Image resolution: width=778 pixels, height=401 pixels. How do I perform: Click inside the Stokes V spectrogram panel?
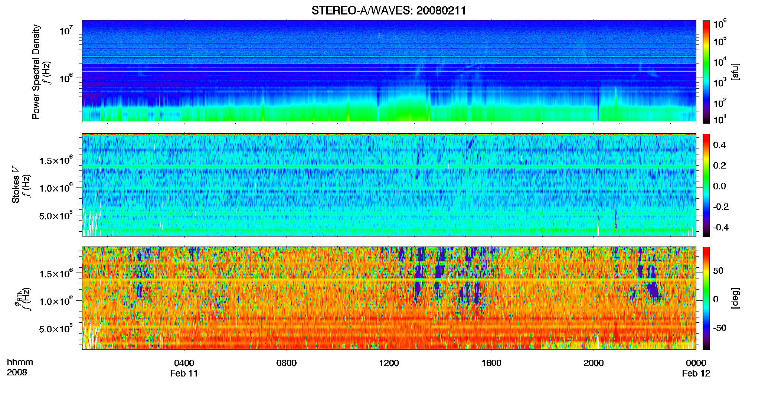click(389, 185)
